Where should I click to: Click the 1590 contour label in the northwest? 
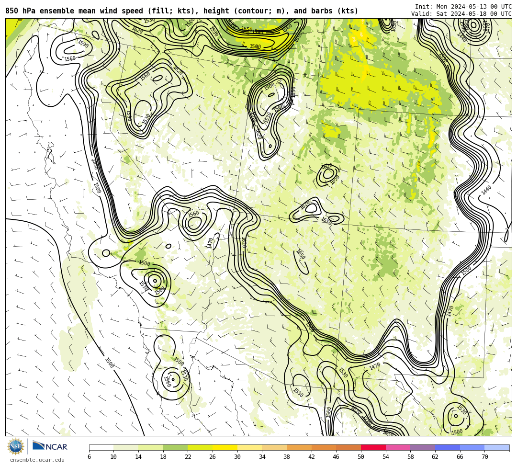83,44
